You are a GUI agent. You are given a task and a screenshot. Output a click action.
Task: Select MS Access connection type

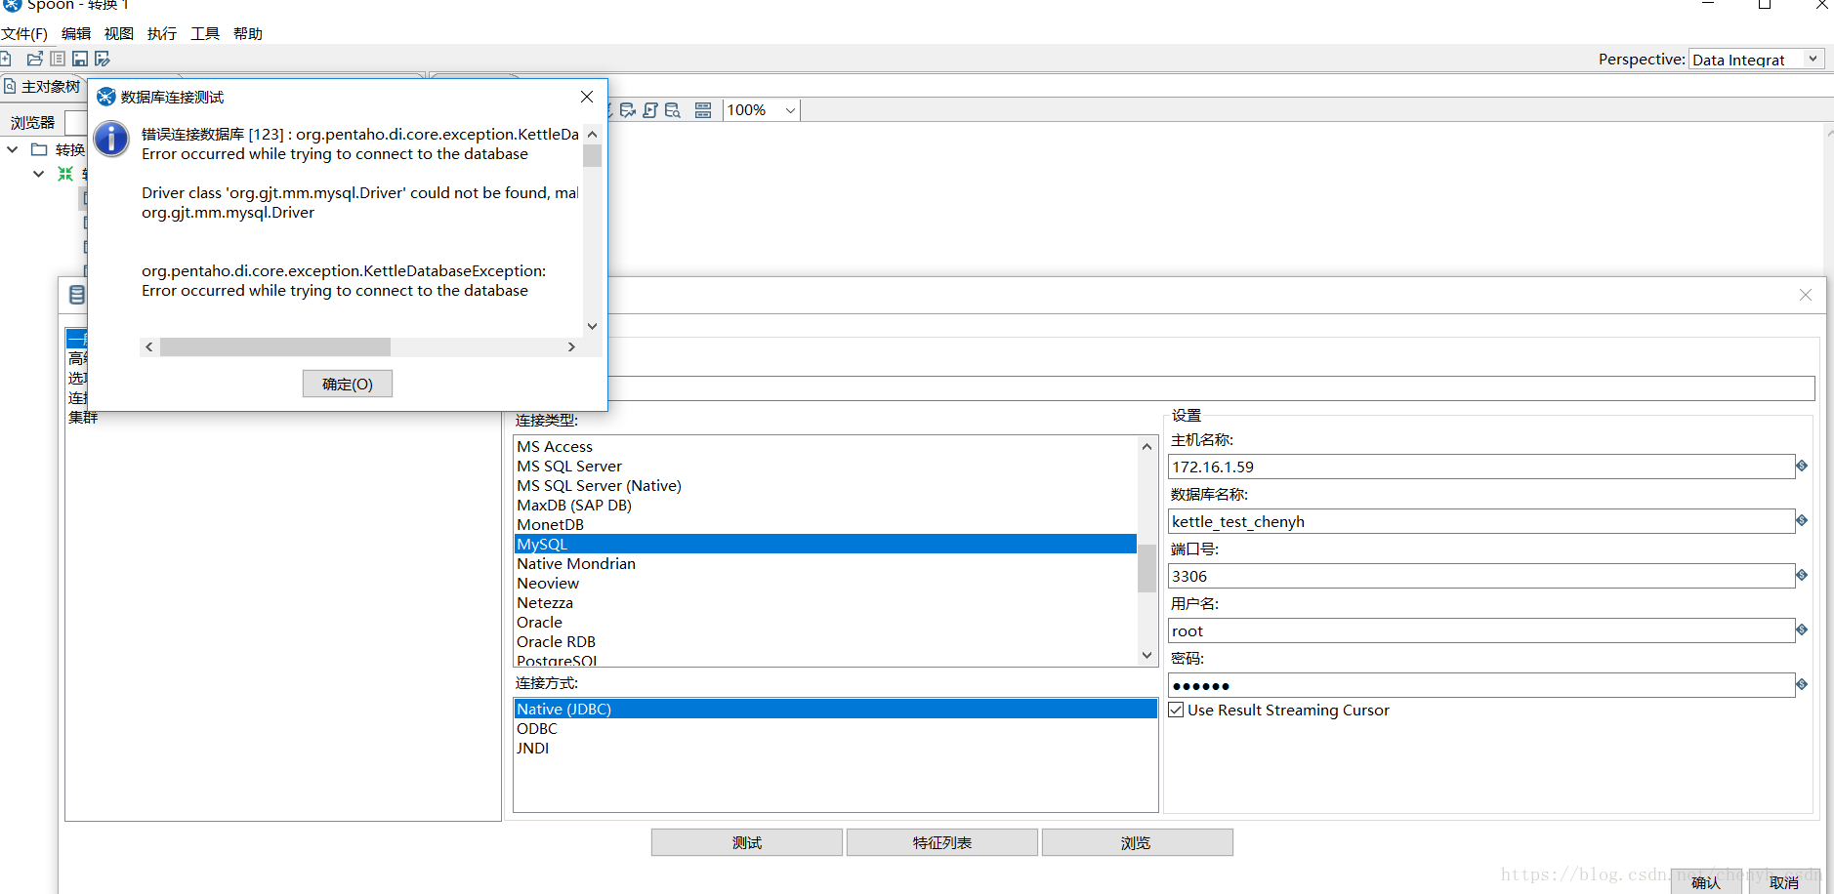(x=825, y=446)
